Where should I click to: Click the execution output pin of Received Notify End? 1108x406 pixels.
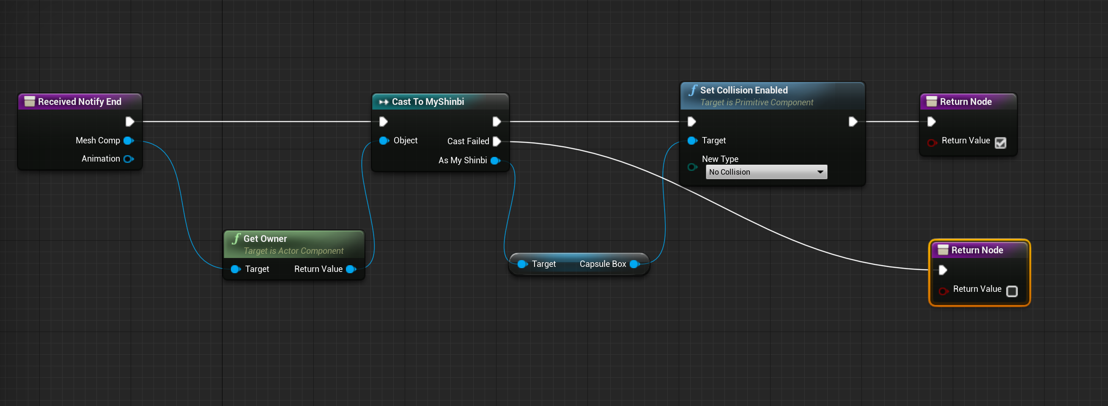click(x=130, y=121)
